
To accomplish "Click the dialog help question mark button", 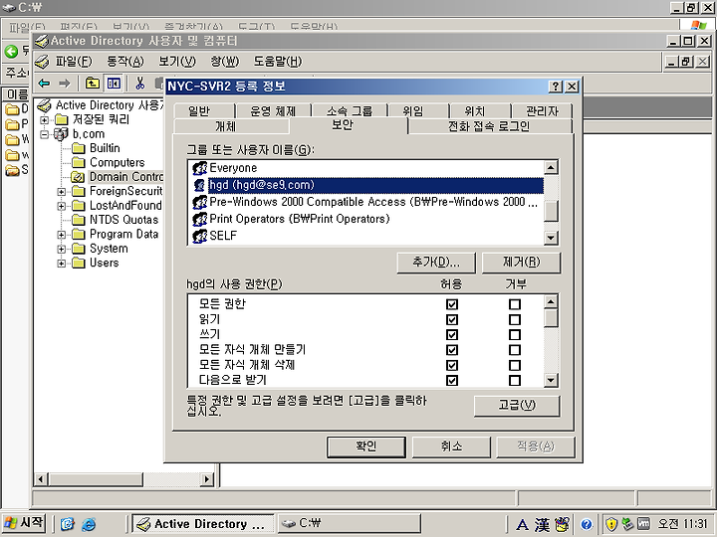I will (556, 87).
